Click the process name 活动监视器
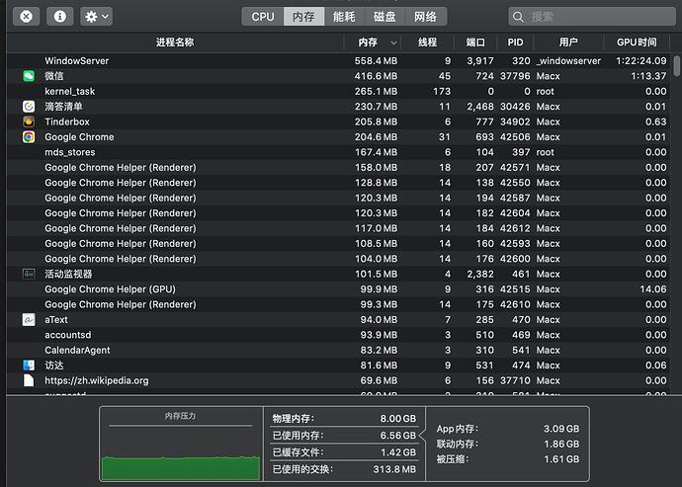The width and height of the screenshot is (682, 487). point(68,274)
